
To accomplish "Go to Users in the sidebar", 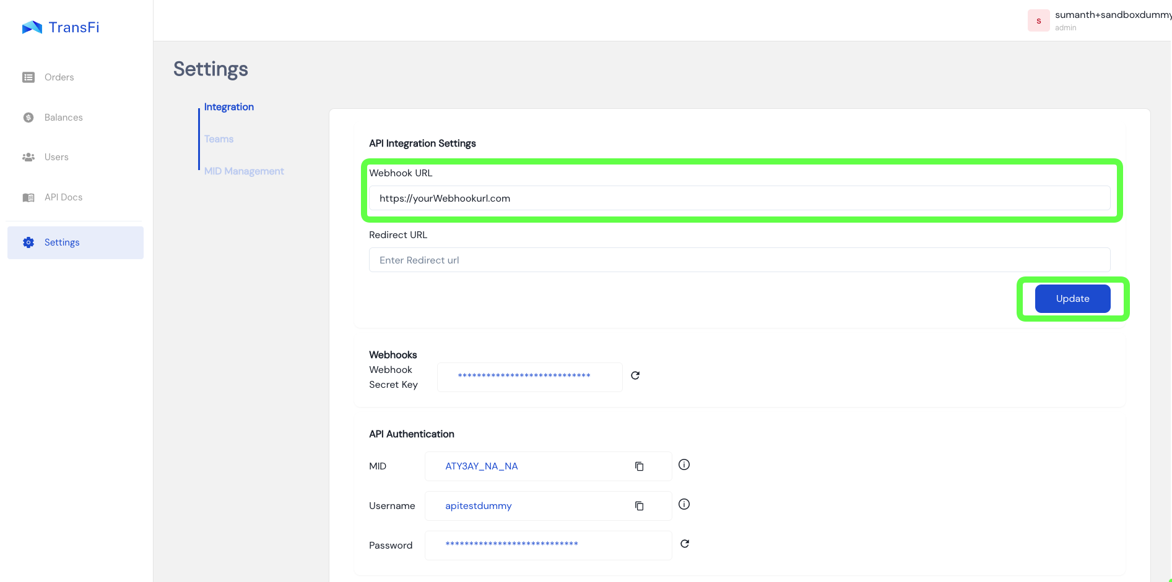I will pos(56,157).
